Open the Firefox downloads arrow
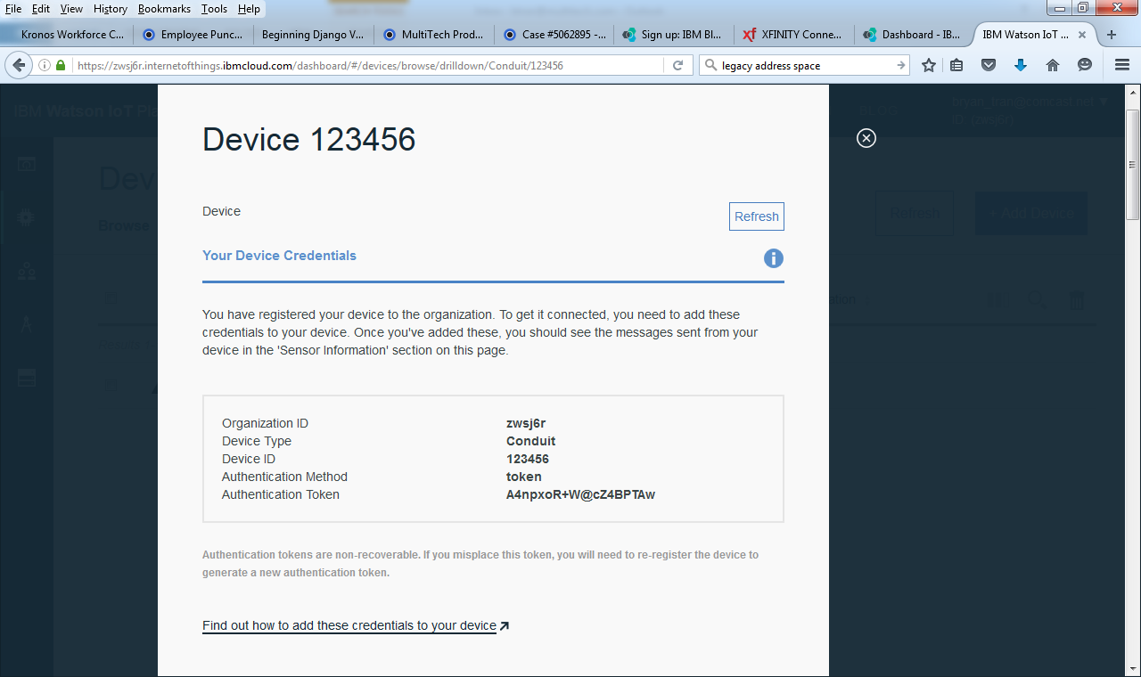The image size is (1141, 677). pyautogui.click(x=1021, y=65)
